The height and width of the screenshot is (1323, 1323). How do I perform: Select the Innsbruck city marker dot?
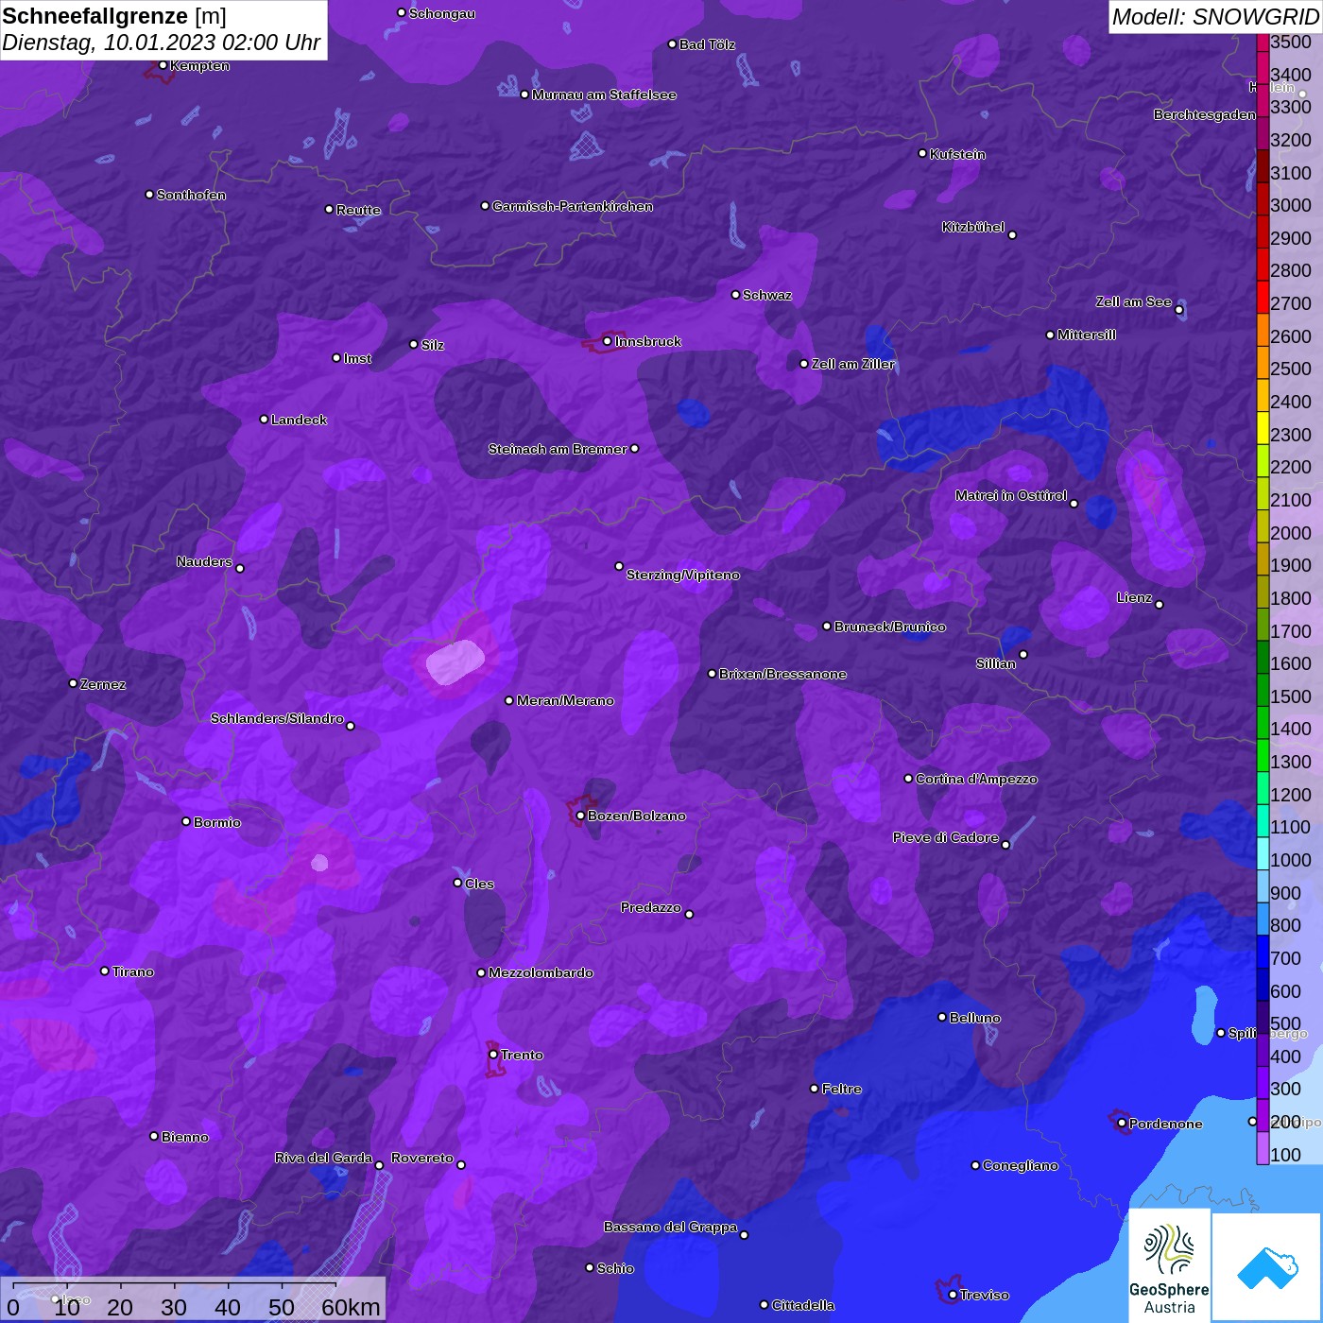point(607,341)
